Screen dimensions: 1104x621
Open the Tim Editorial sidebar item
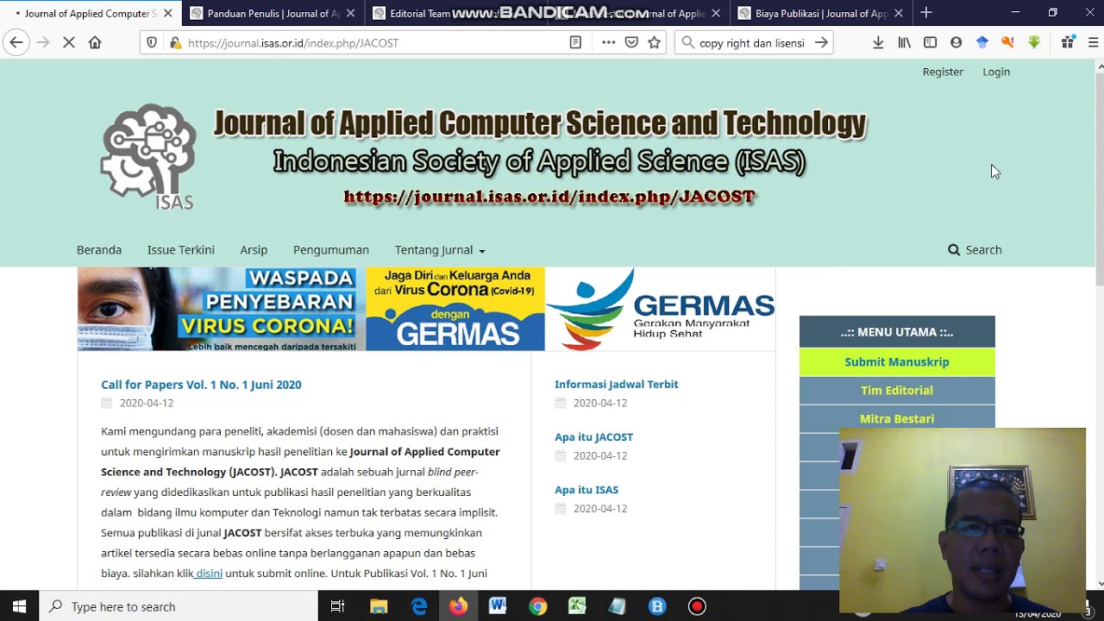tap(897, 390)
